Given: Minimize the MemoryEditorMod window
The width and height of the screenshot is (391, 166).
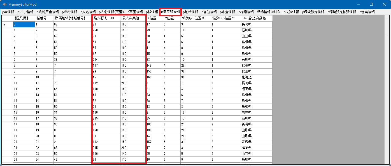Looking at the screenshot, I should (358, 4).
